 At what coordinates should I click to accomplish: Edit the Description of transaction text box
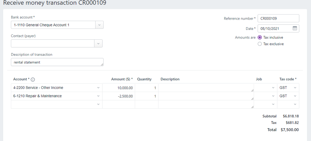tap(57, 62)
